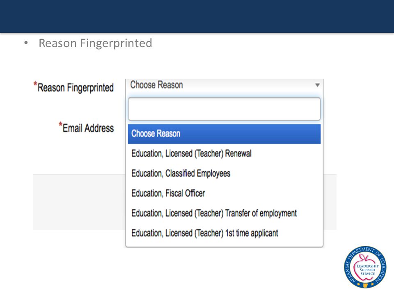The image size is (394, 295).
Task: Click the Arkansas Department of Education seal
Action: coord(365,267)
